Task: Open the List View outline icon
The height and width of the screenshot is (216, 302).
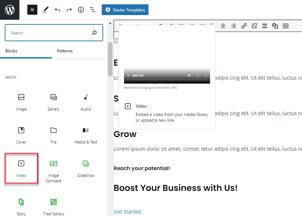Action: coord(92,10)
